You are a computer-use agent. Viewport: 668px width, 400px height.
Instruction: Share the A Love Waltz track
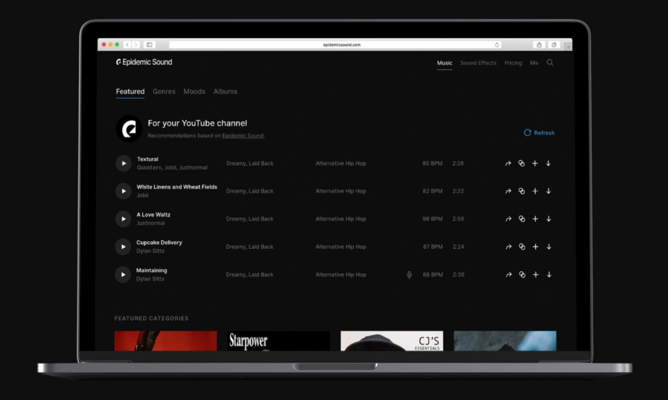(x=508, y=219)
